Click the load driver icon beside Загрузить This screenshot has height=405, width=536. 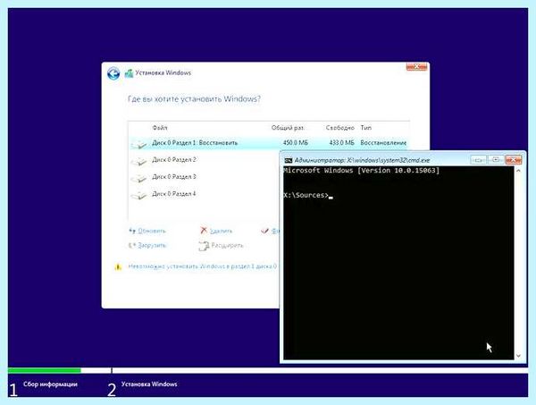tap(132, 245)
